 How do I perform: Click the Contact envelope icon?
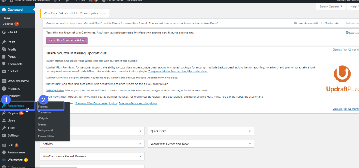click(x=4, y=71)
